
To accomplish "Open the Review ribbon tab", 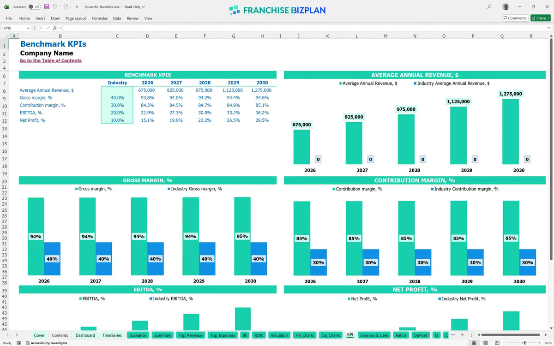I will (132, 18).
